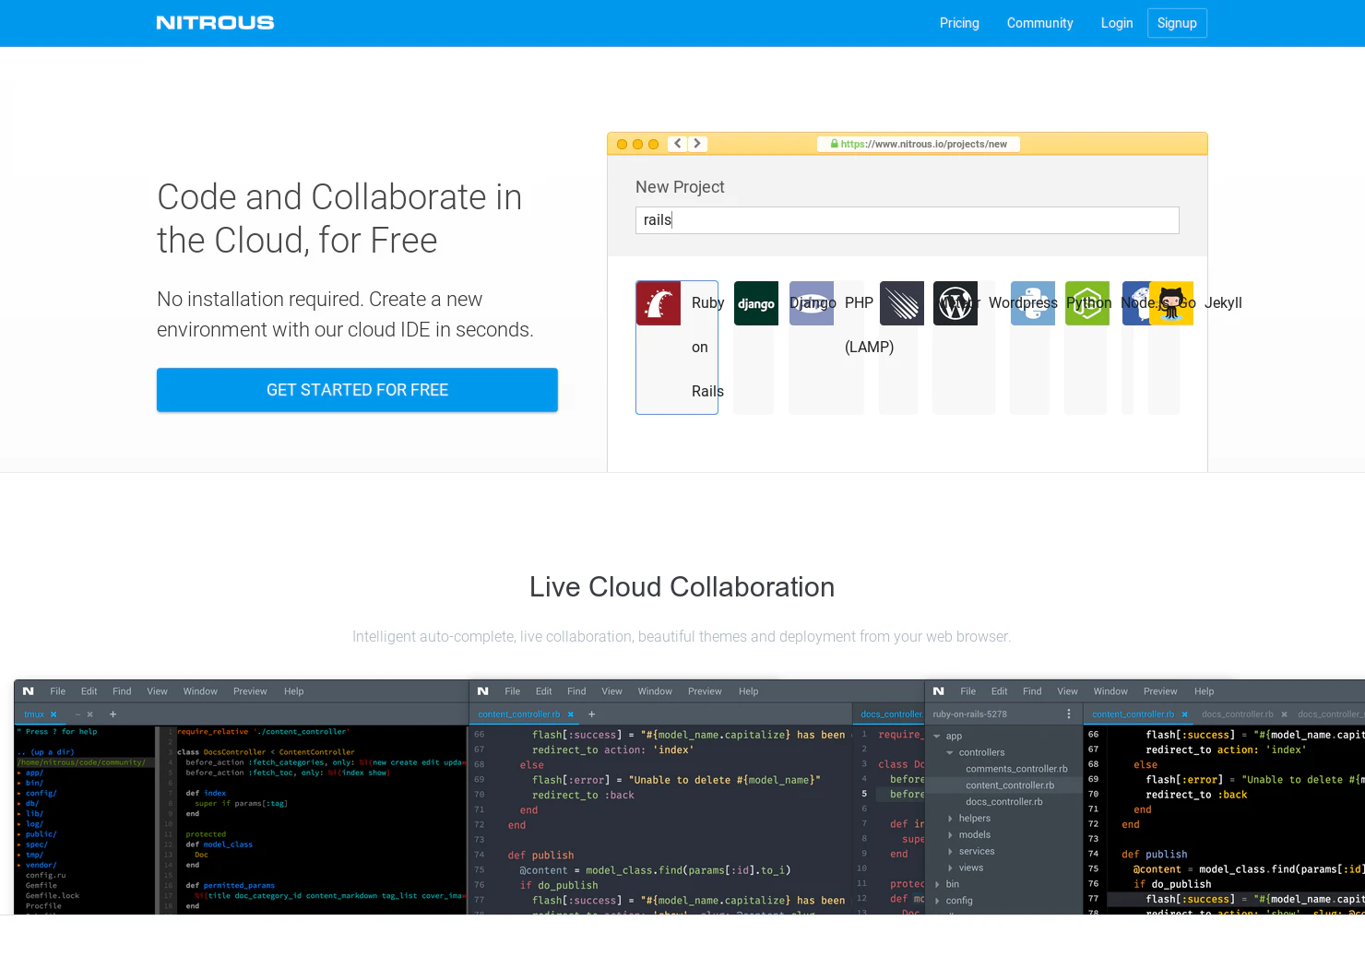Click vendor/ directory in terminal listing
The width and height of the screenshot is (1365, 956).
41,866
